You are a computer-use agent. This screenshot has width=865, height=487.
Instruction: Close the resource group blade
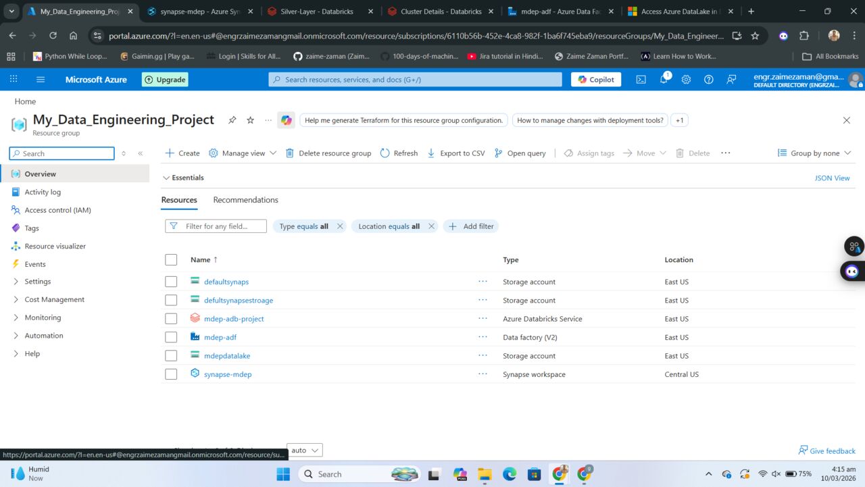(x=847, y=120)
